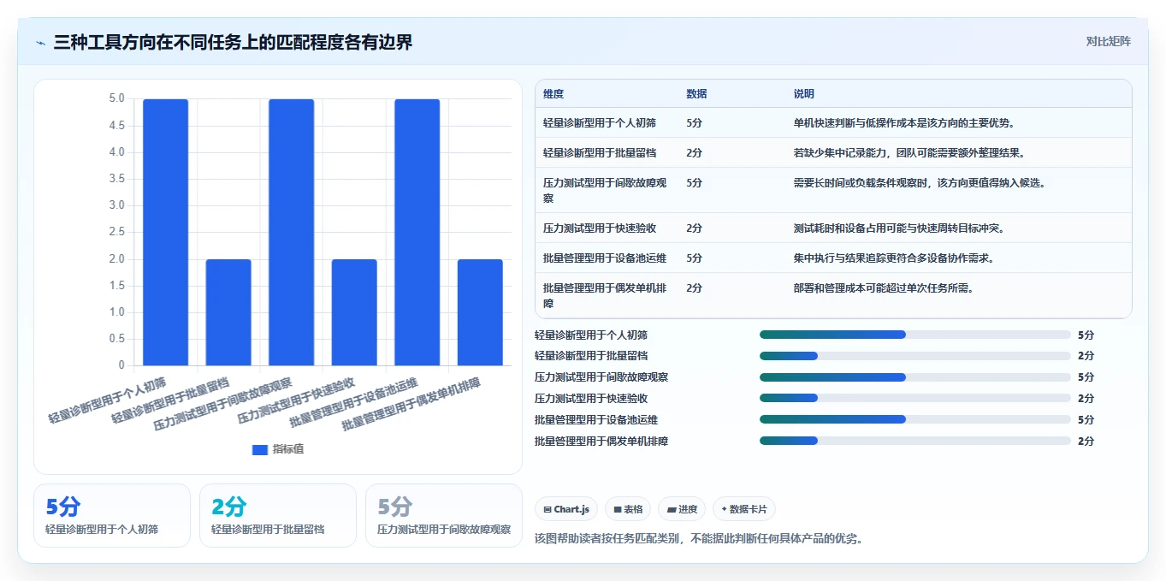The height and width of the screenshot is (581, 1166).
Task: Click the lightning icon beside the title
Action: coord(40,43)
